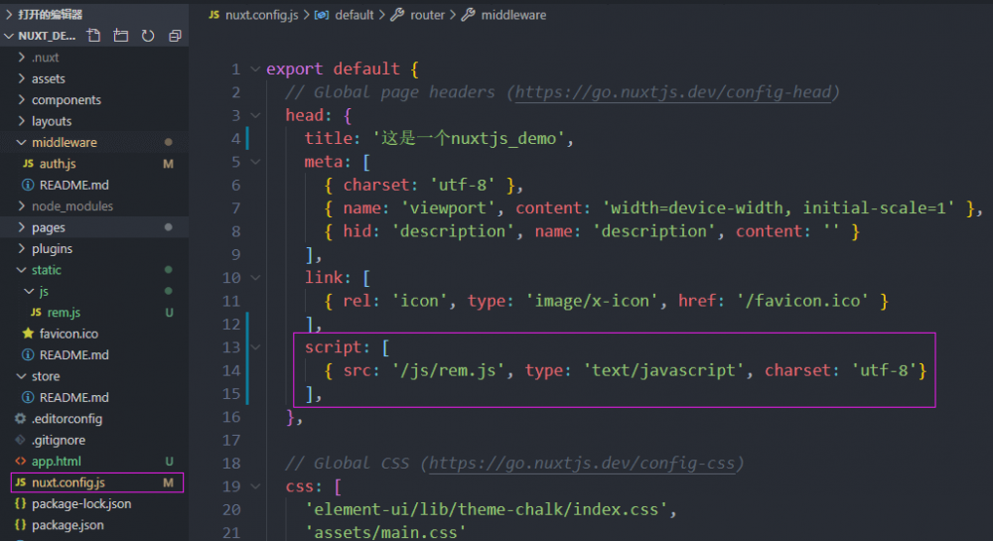
Task: Collapse the js subfolder under static
Action: (29, 291)
